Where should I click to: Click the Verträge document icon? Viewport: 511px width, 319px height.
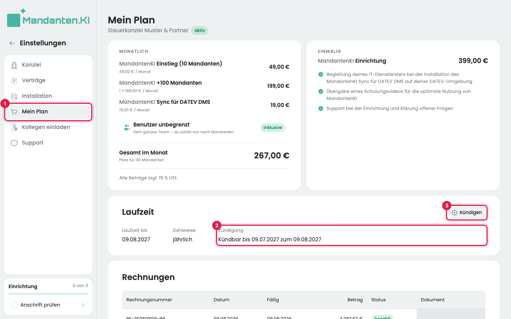click(x=14, y=80)
